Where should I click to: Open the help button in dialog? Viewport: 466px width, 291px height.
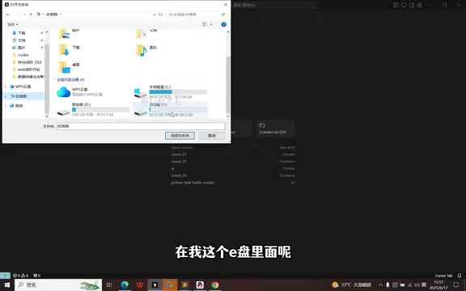224,24
